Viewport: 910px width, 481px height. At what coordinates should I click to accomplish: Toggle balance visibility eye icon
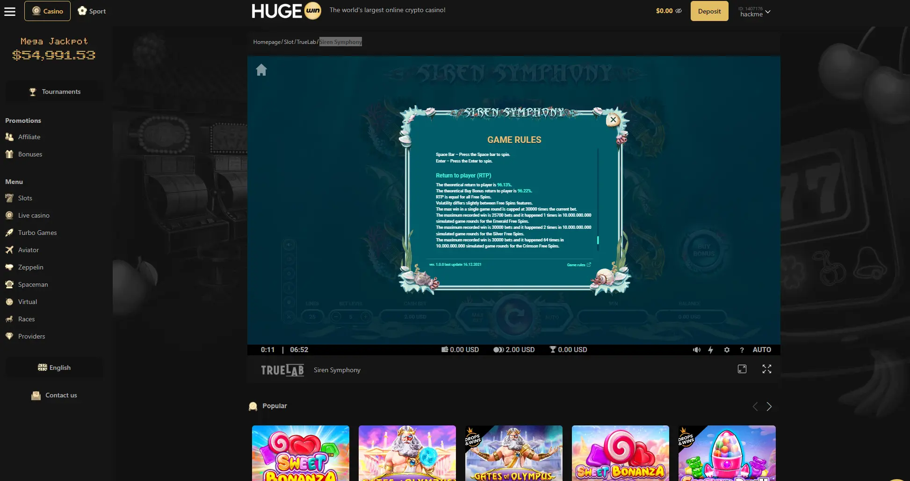679,11
